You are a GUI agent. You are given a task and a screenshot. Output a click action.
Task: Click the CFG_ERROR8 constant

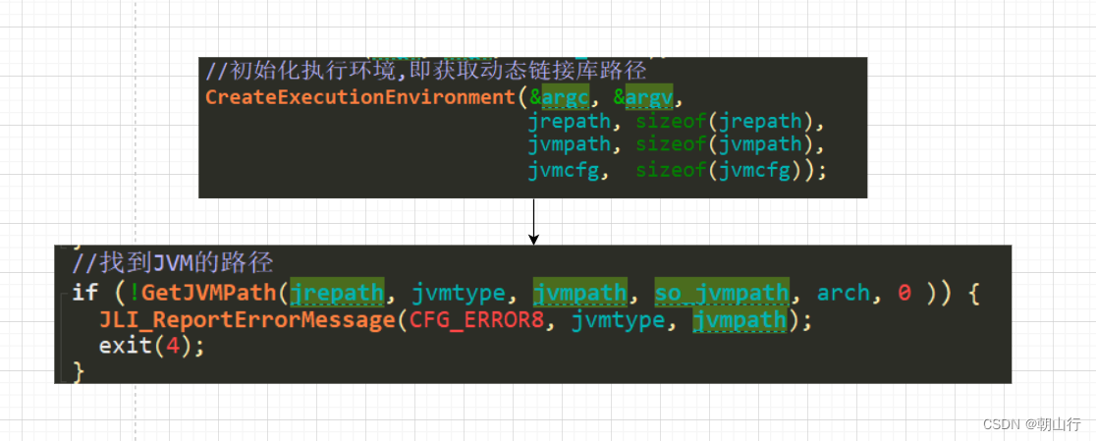point(476,320)
